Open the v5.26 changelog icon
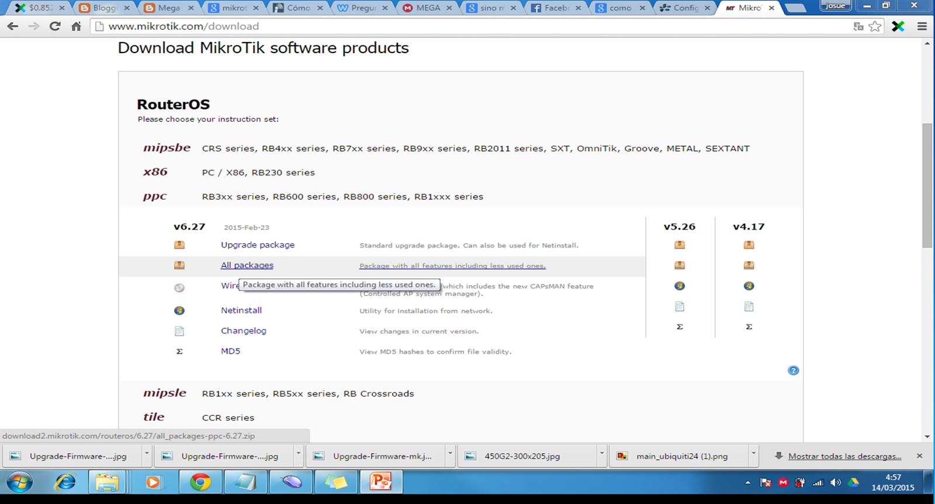Screen dimensions: 935x504 680,307
